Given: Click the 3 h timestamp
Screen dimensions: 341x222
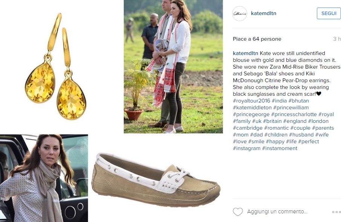Looking at the screenshot, I should pos(337,39).
